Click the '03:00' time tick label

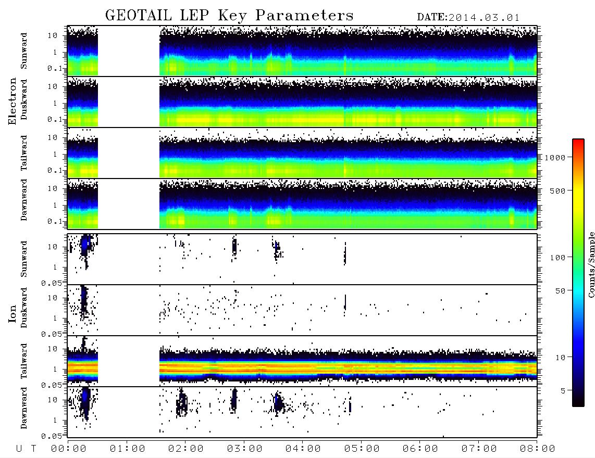click(244, 449)
